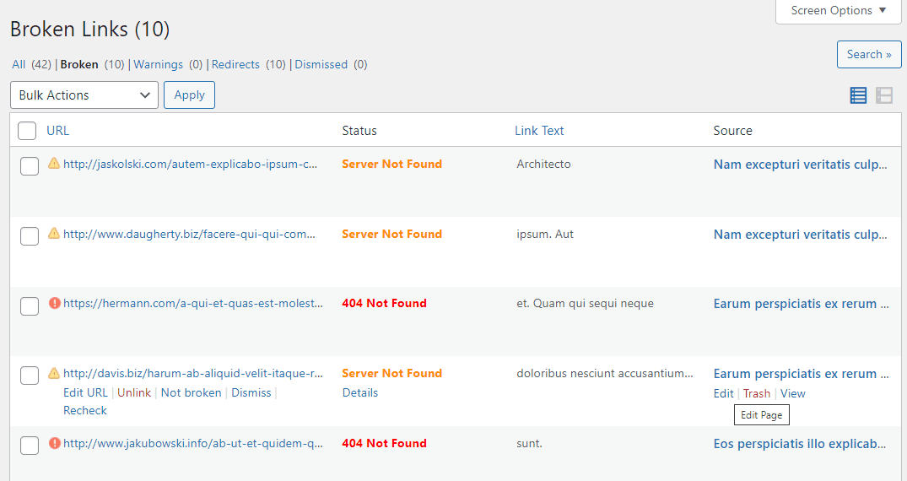Click warning icon beside daugherty.biz link
The width and height of the screenshot is (907, 481).
(54, 234)
